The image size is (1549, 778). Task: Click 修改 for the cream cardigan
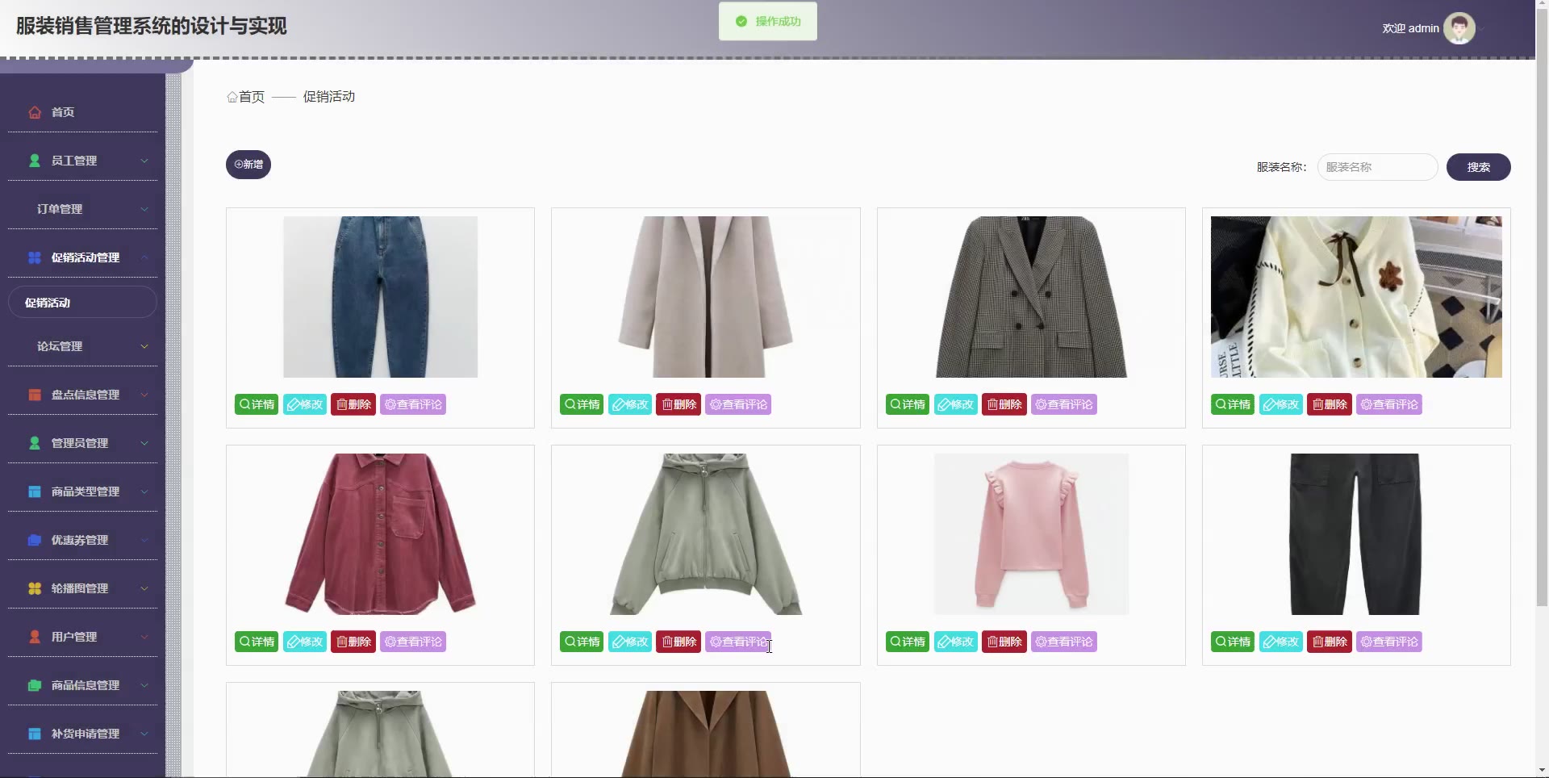pos(1281,404)
